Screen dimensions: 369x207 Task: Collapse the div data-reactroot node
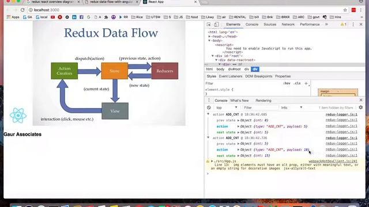tap(216, 60)
